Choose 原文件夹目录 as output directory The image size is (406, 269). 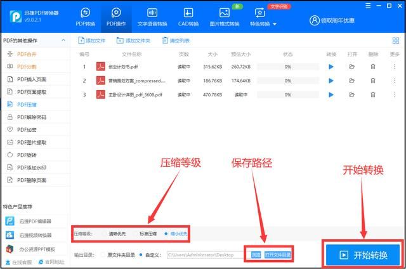click(118, 255)
